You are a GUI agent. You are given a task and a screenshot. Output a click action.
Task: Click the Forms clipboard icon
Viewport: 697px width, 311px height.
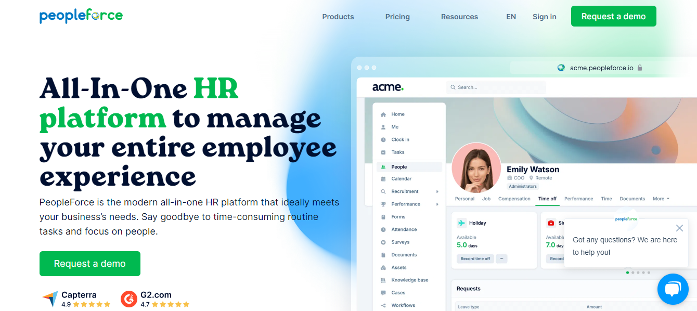point(383,217)
